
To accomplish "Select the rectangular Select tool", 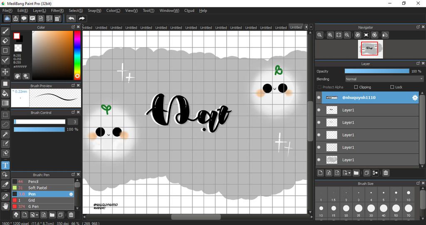I will coord(5,115).
